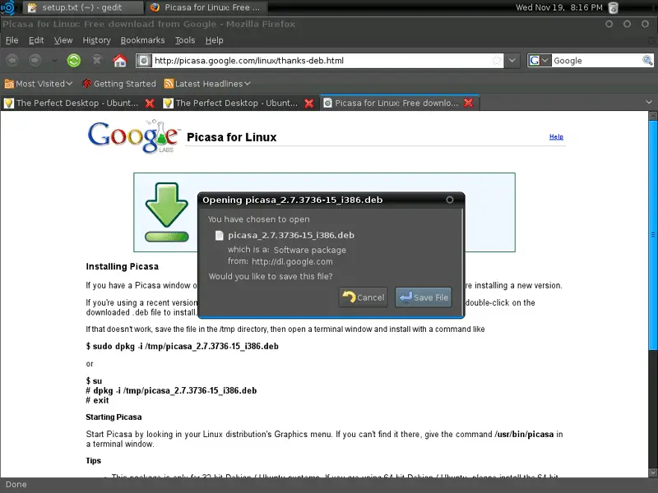The image size is (658, 493).
Task: Click the green download arrow image
Action: point(167,212)
